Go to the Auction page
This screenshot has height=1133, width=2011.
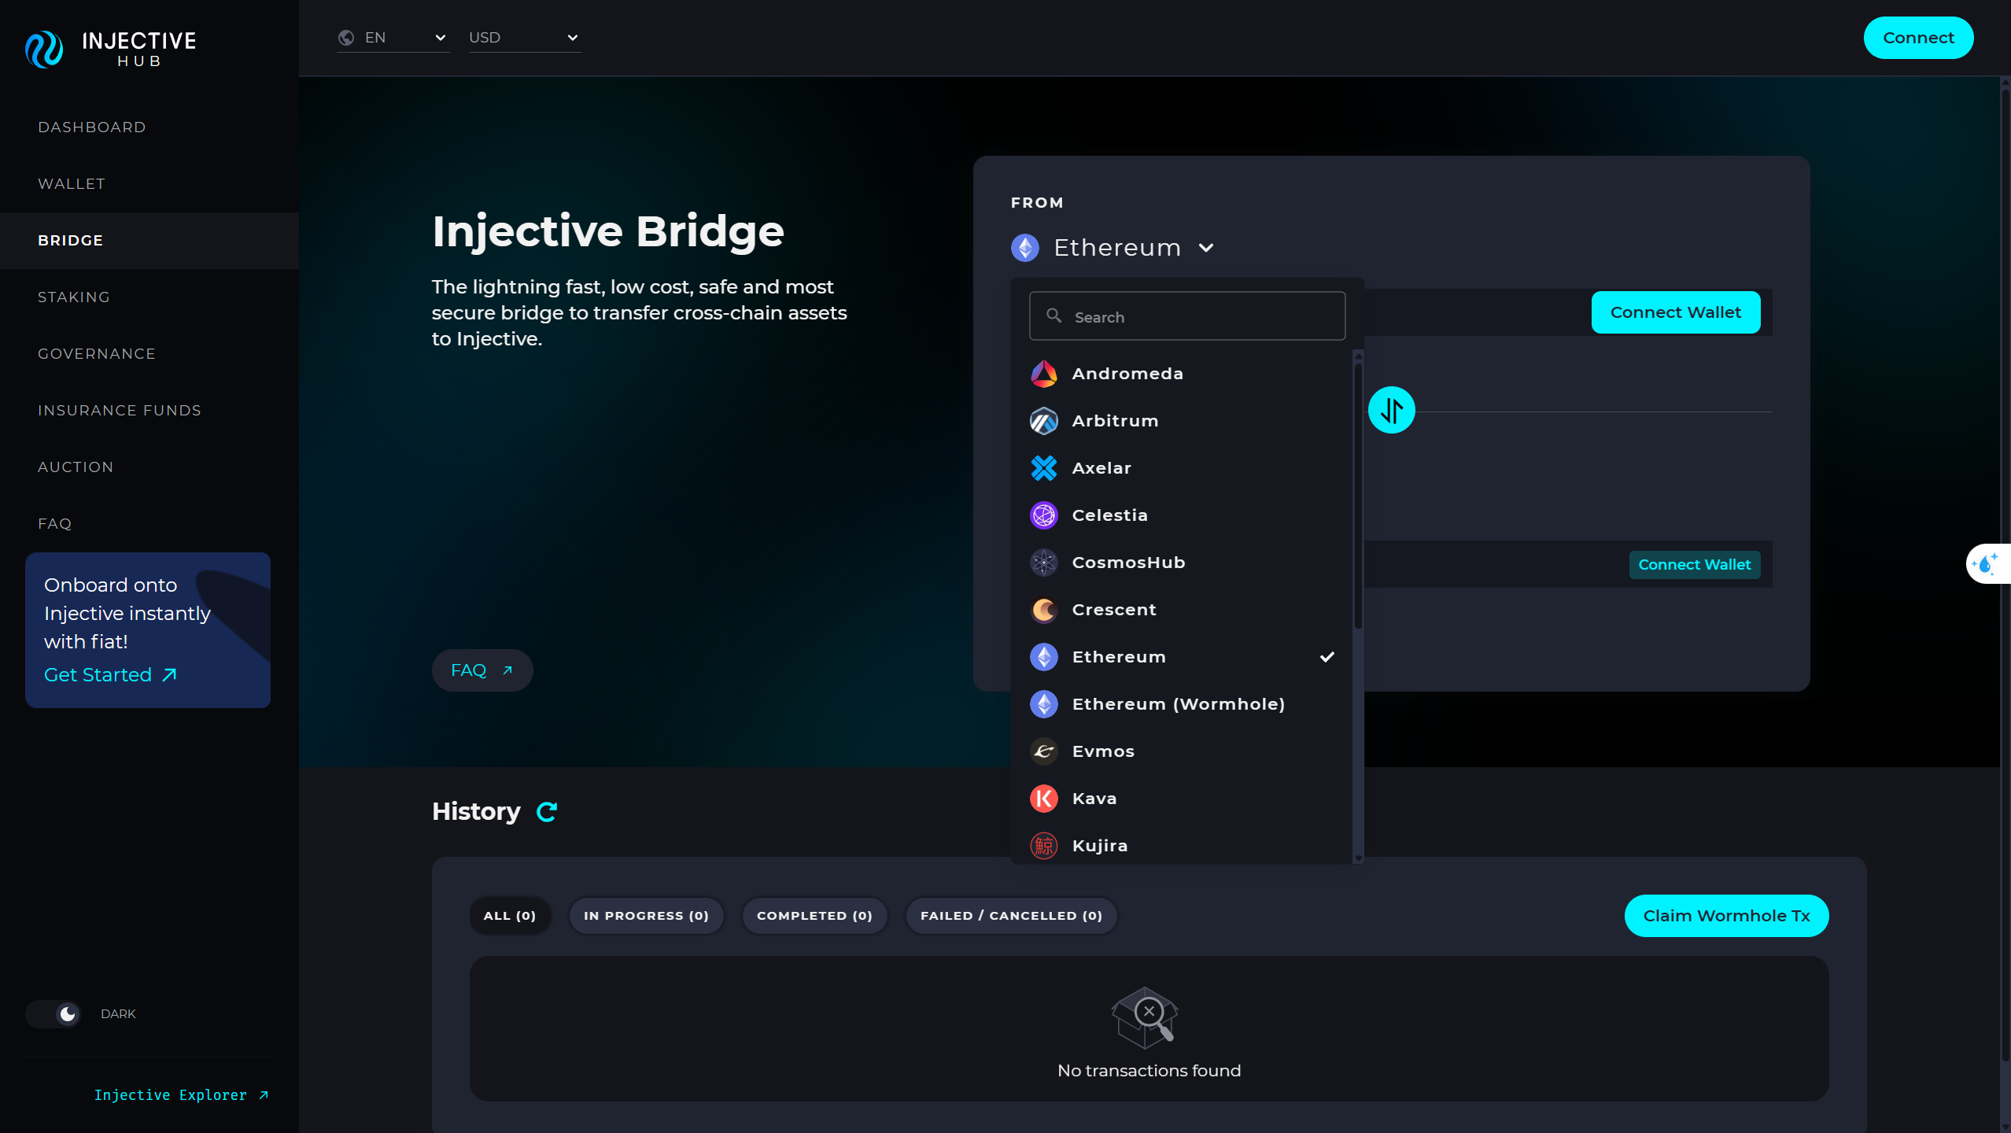coord(76,467)
